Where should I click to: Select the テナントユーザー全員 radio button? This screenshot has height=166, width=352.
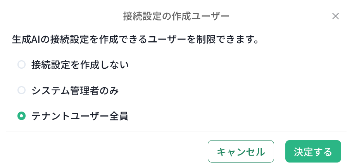22,116
